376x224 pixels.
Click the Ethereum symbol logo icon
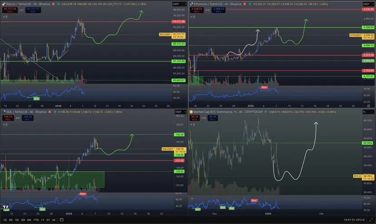pyautogui.click(x=191, y=4)
